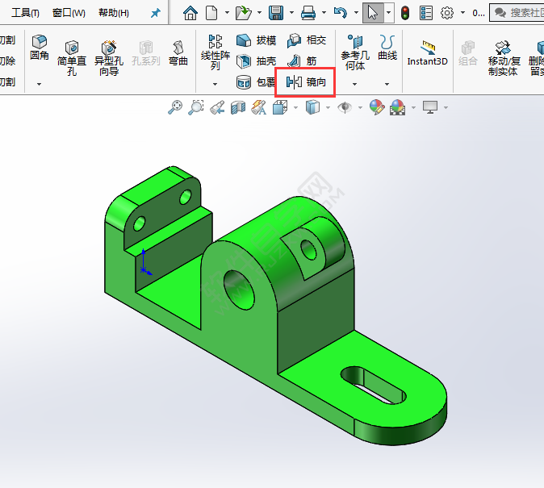Image resolution: width=544 pixels, height=488 pixels.
Task: Select the 抽壳 shell tool
Action: (x=257, y=61)
